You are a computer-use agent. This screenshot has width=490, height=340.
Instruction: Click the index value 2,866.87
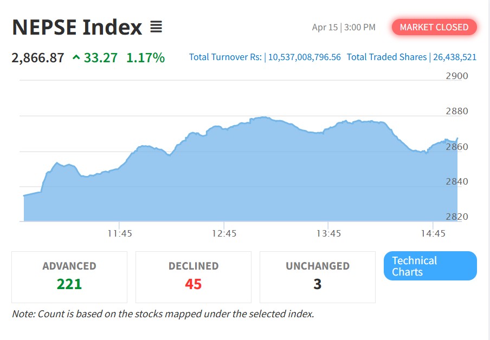click(x=38, y=57)
